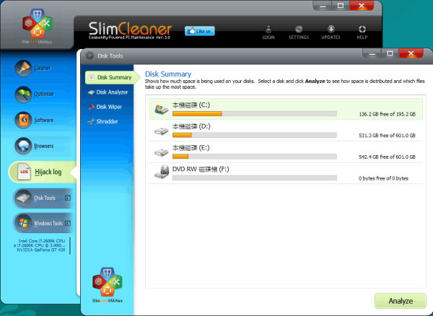Maximize the Disk Tools window

[390, 53]
